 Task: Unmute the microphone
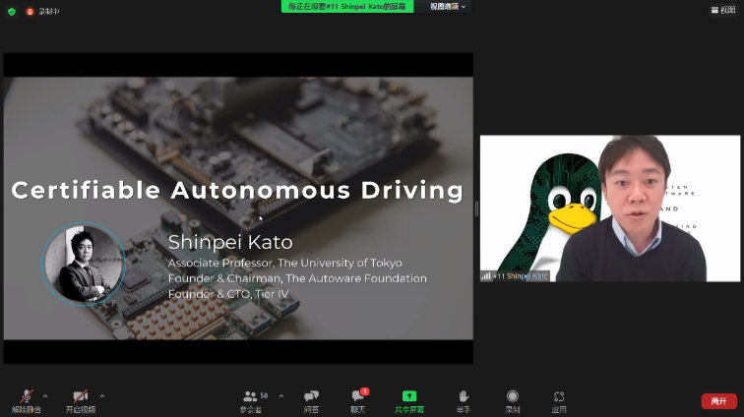(x=27, y=401)
